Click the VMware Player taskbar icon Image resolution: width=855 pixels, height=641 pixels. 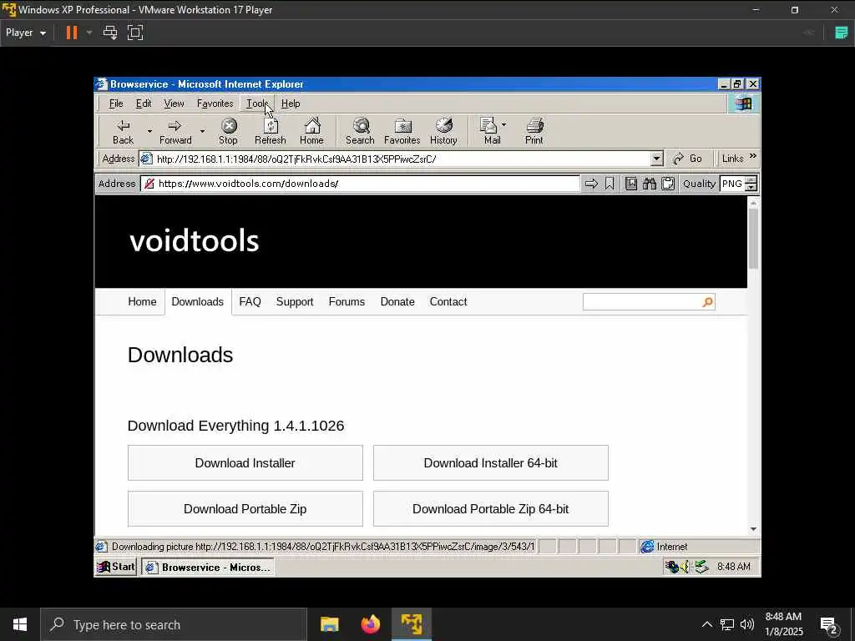pos(412,624)
